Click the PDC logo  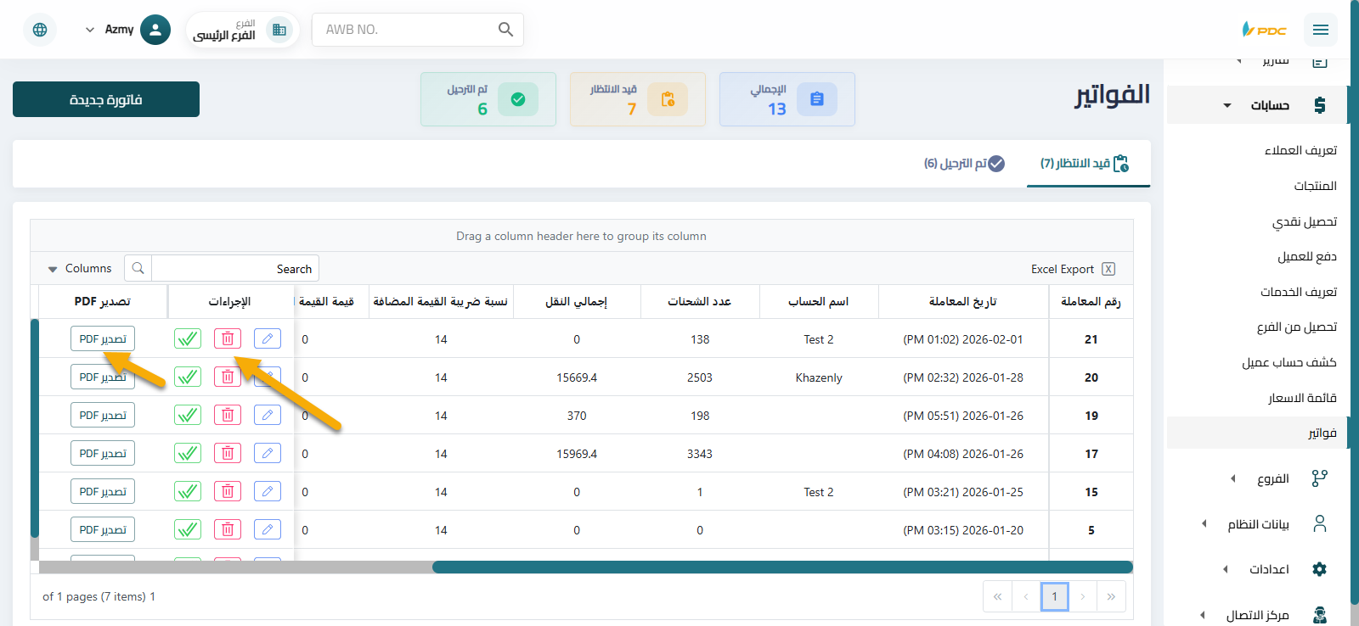point(1264,30)
